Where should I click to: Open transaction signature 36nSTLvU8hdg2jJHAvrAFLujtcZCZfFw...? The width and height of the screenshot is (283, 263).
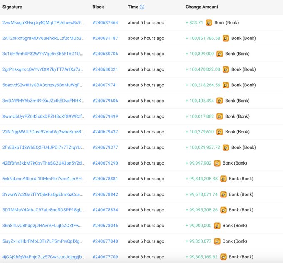pyautogui.click(x=42, y=226)
